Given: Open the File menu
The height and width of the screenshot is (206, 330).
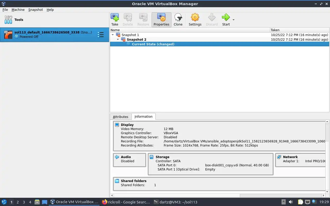Looking at the screenshot, I should [5, 10].
